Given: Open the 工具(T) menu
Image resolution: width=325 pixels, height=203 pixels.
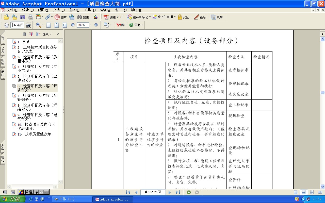Looking at the screenshot, I should pyautogui.click(x=90, y=10).
